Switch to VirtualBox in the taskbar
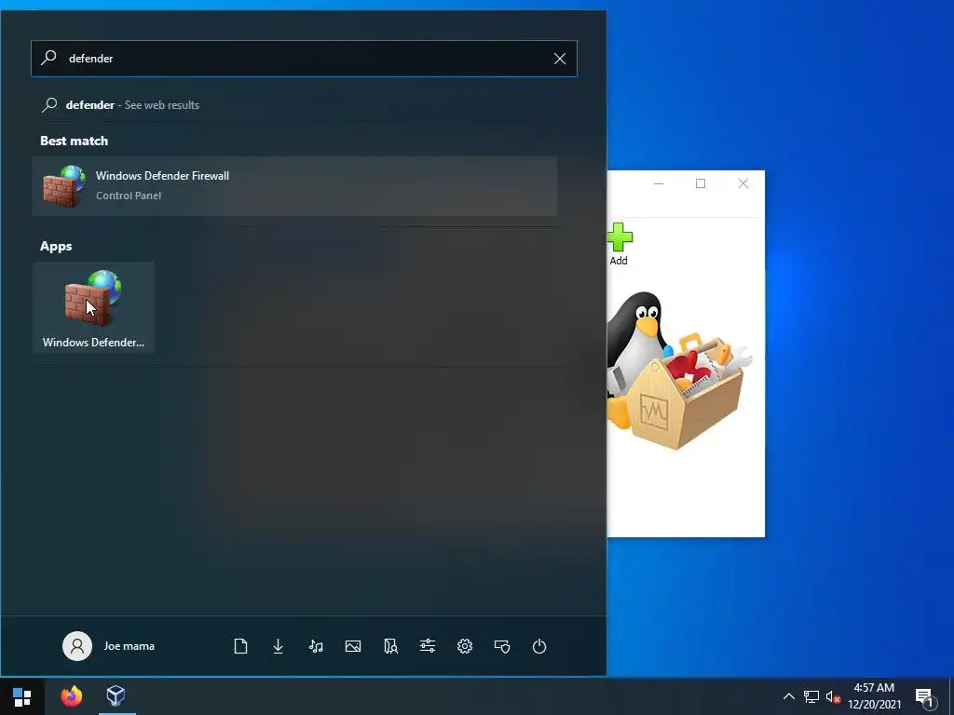954x715 pixels. point(116,696)
